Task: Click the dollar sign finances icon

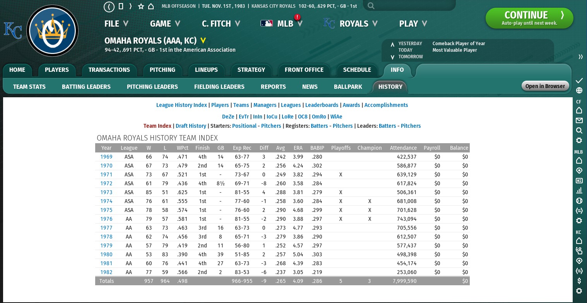Action: (x=579, y=281)
